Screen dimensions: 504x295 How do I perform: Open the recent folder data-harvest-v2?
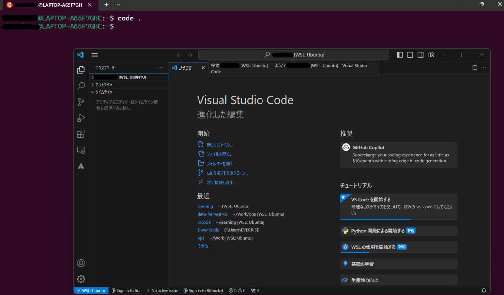pos(212,214)
